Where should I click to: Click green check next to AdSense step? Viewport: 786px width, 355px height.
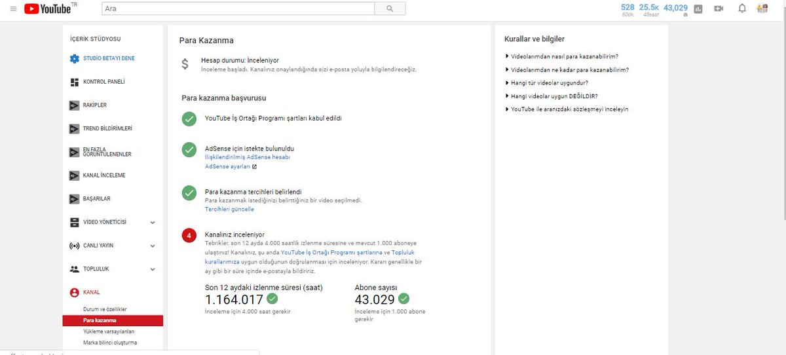[189, 149]
